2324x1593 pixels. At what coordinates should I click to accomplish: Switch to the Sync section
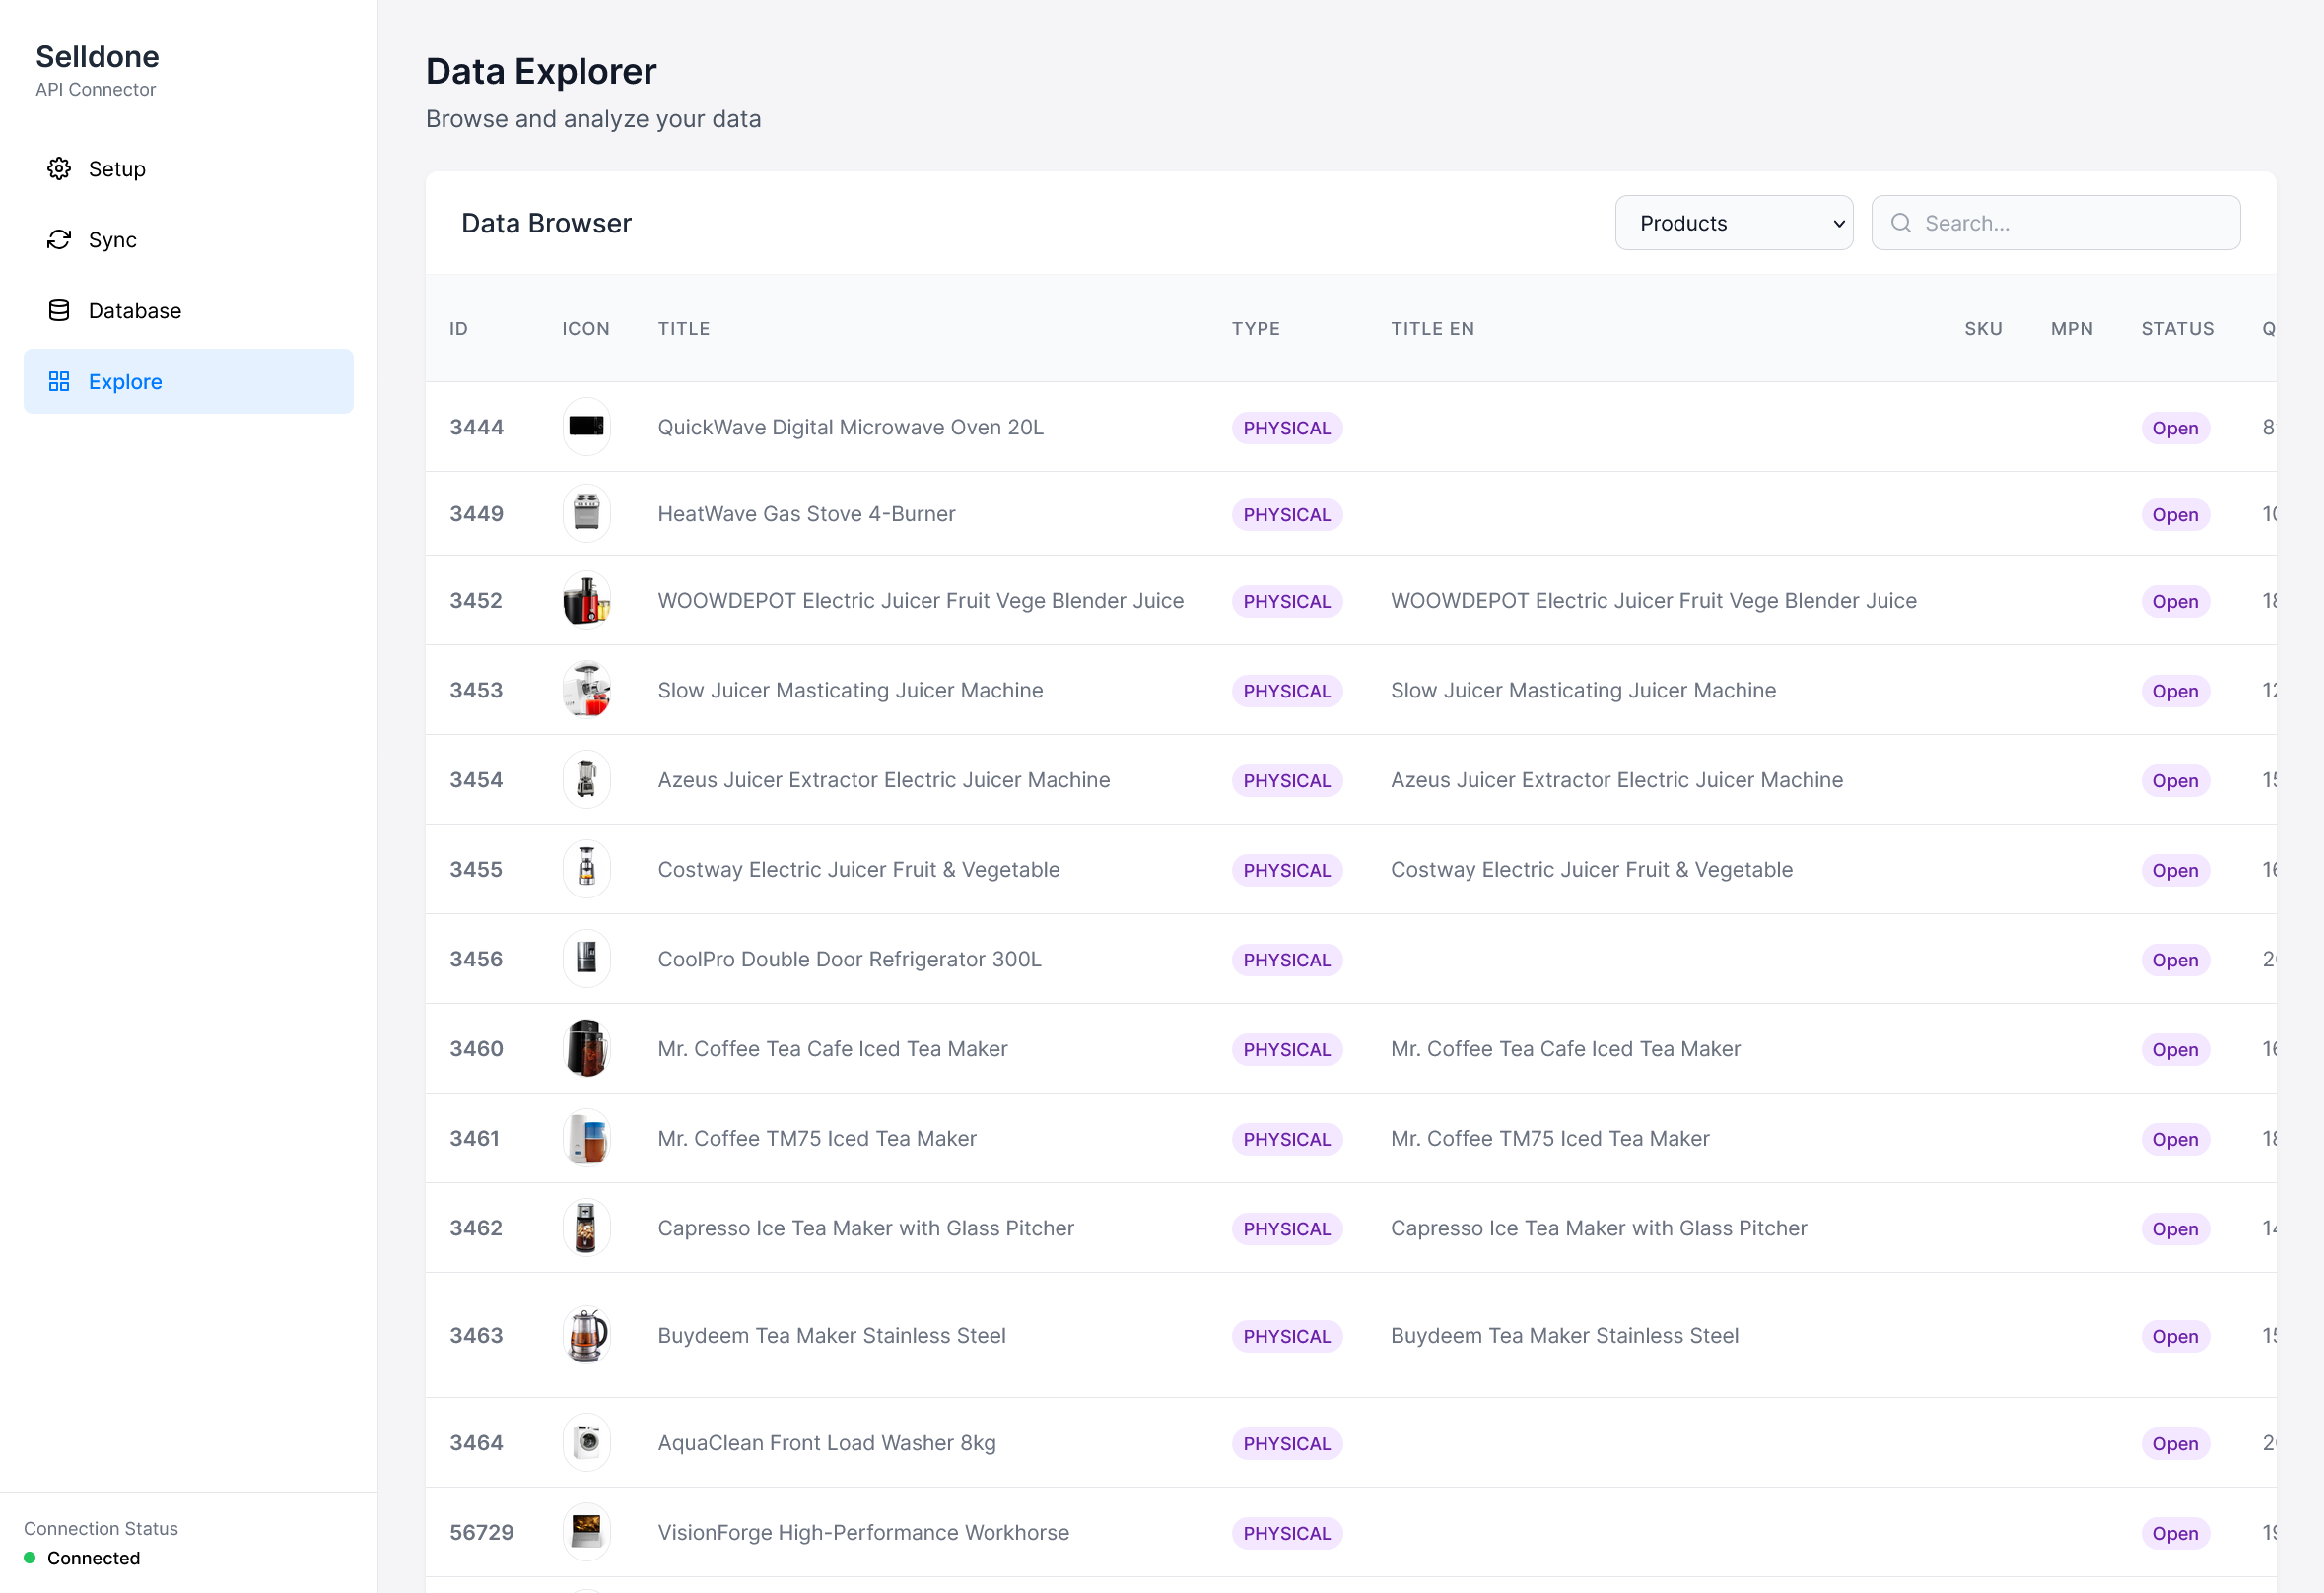click(x=112, y=239)
